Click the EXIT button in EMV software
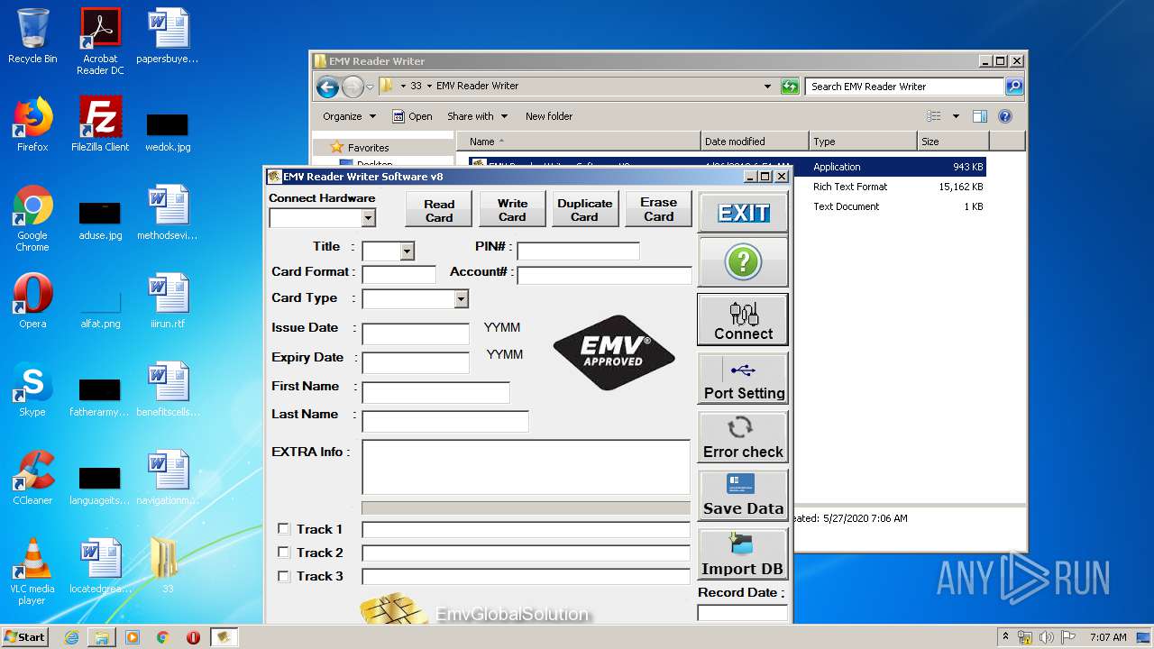Viewport: 1154px width, 649px height. (743, 213)
